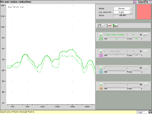The height and width of the screenshot is (114, 152).
Task: Click the Test 4 dotted curve icon
Action: pos(146,85)
